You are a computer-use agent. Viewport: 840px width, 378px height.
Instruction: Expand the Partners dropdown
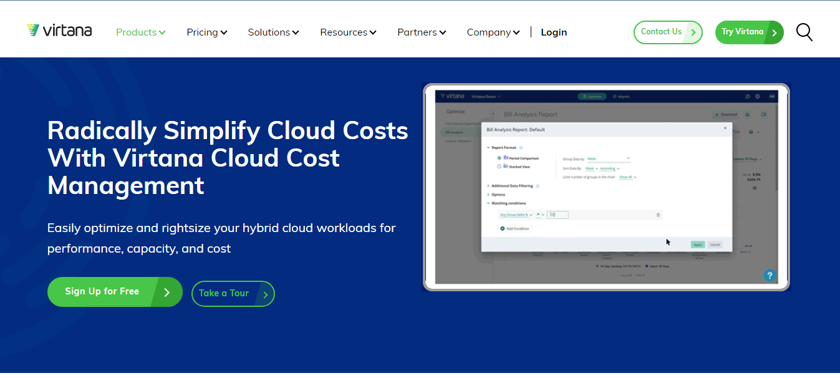tap(422, 32)
